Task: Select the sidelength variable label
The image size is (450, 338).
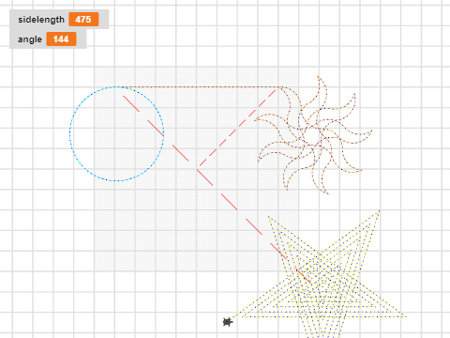Action: pyautogui.click(x=41, y=20)
